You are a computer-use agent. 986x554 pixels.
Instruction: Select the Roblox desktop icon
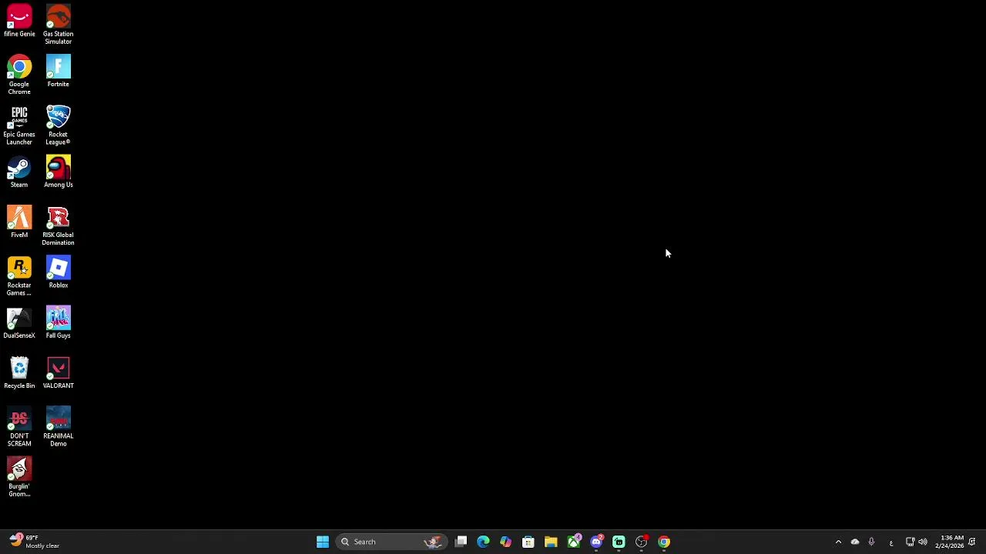58,272
